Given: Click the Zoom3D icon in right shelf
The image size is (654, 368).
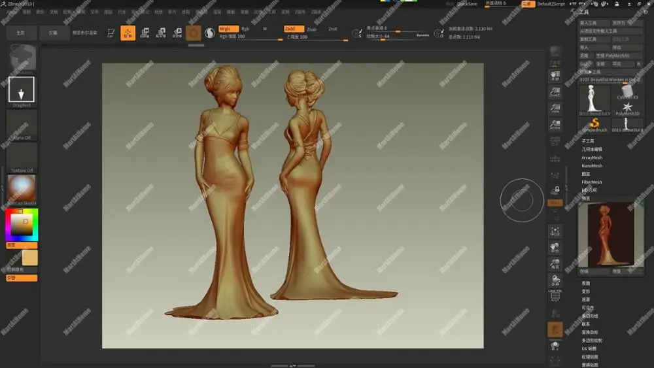Looking at the screenshot, I should pos(555,264).
